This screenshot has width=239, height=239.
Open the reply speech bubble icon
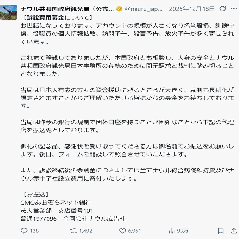click(24, 231)
